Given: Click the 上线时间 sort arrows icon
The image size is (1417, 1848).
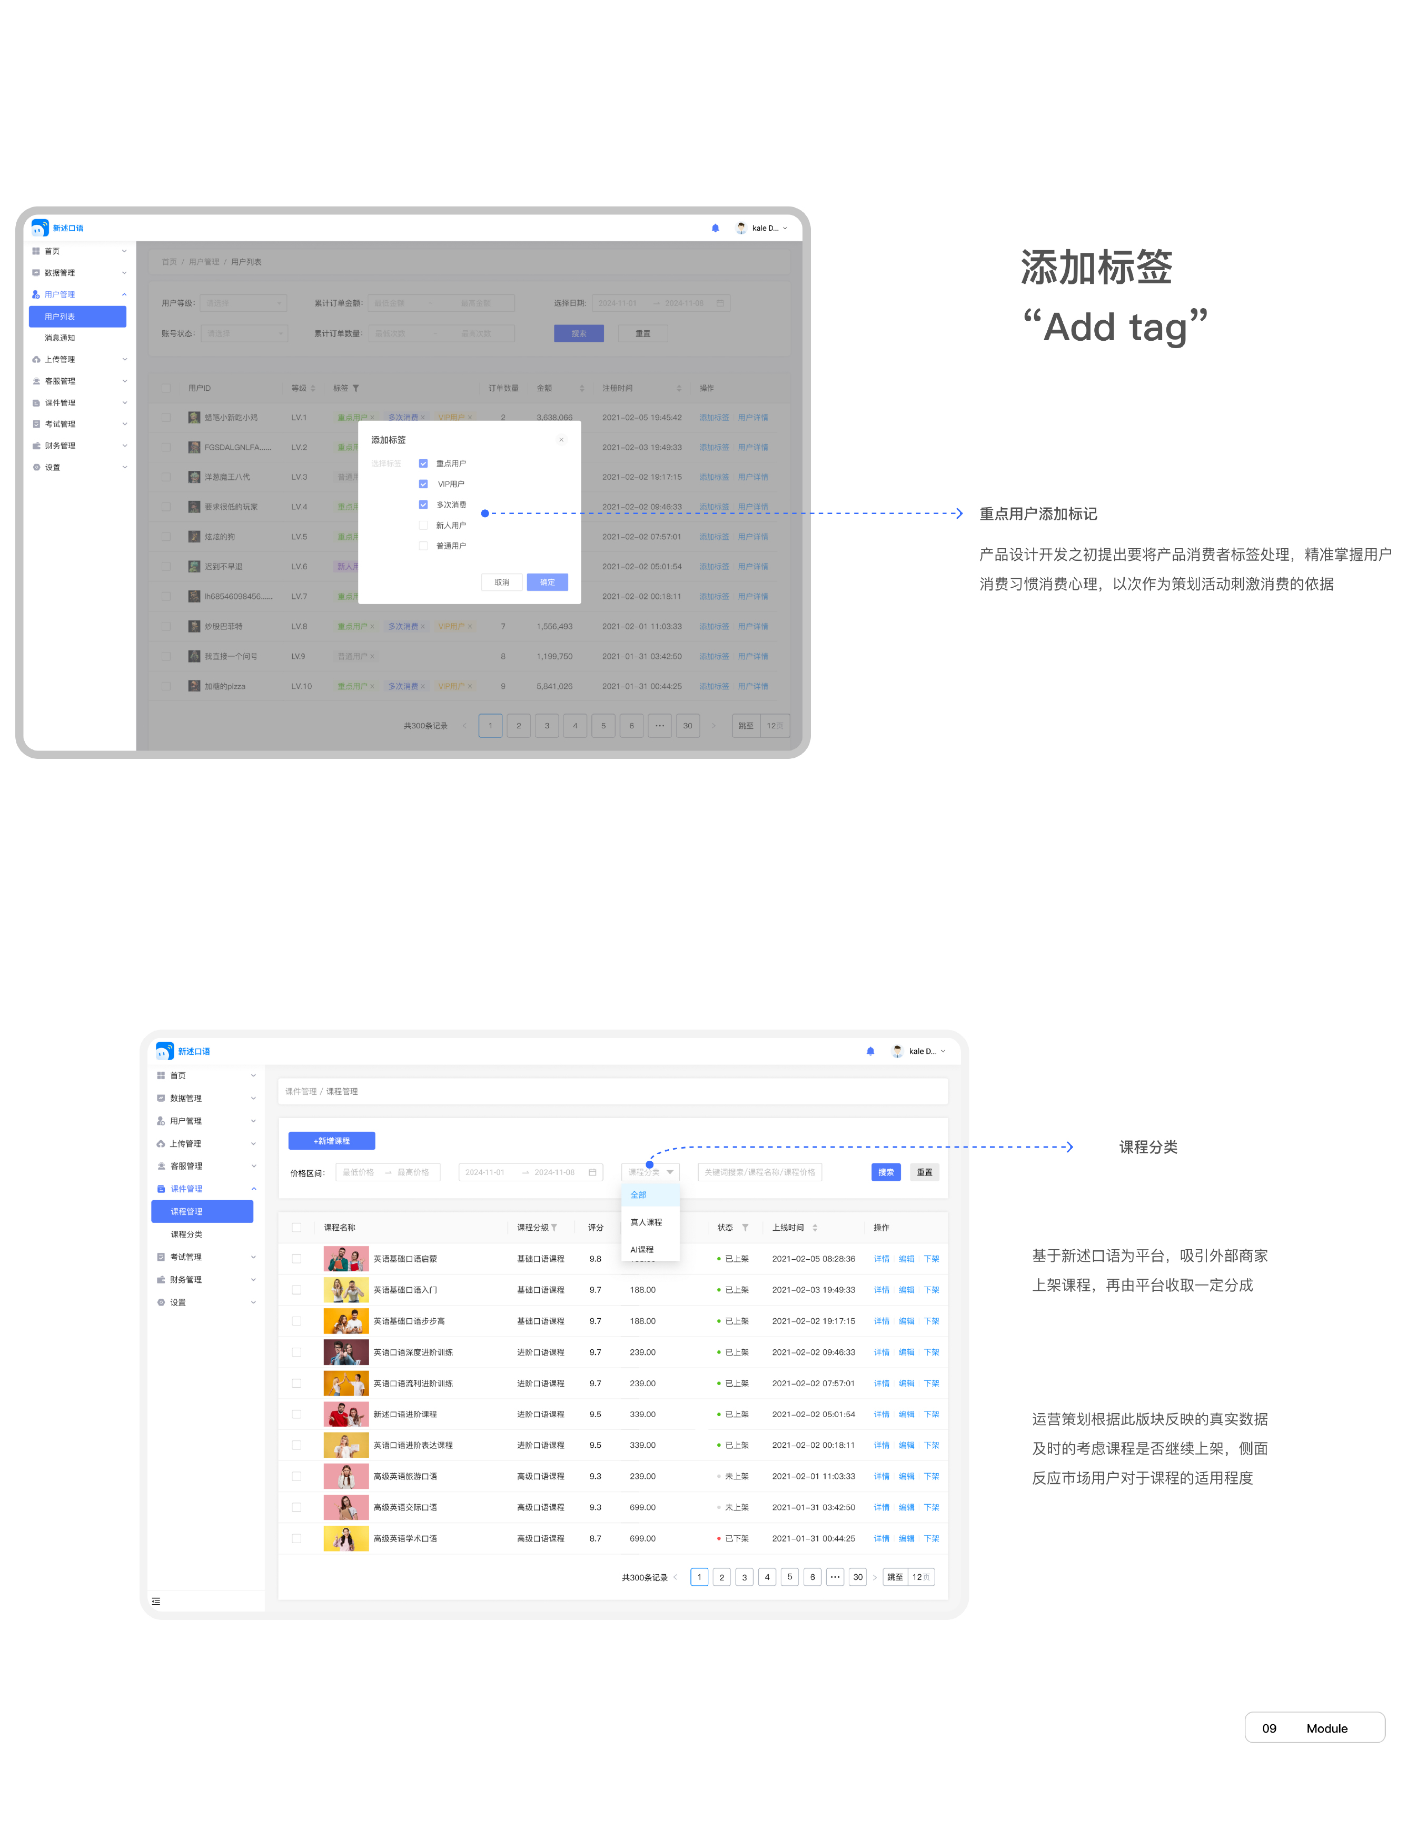Looking at the screenshot, I should 815,1227.
